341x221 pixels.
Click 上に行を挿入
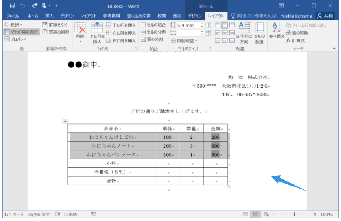[97, 33]
